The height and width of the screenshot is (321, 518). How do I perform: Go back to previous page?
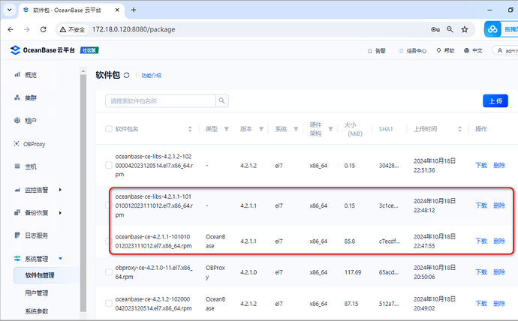(11, 29)
